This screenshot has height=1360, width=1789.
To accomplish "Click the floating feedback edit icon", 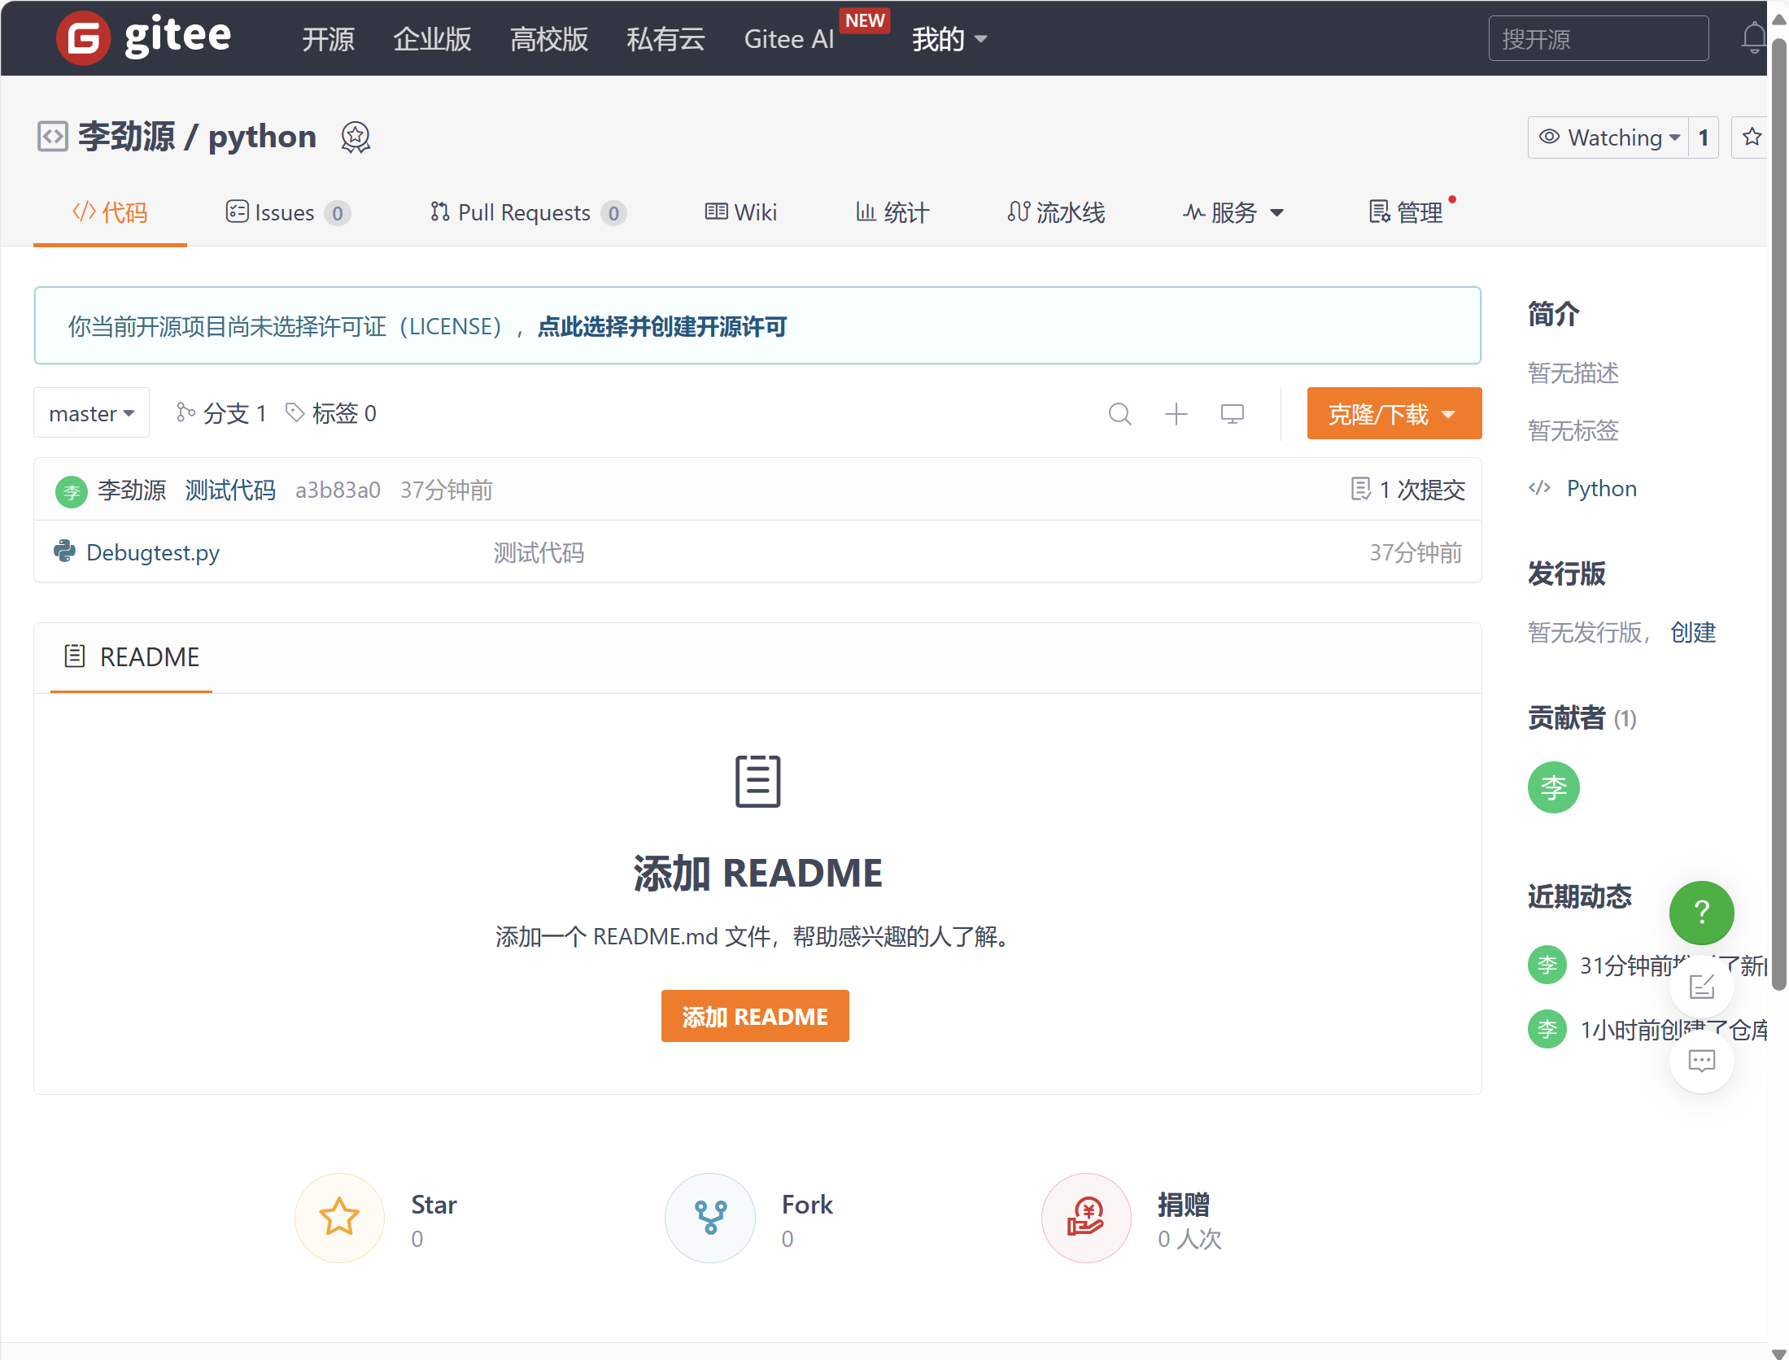I will coord(1701,987).
